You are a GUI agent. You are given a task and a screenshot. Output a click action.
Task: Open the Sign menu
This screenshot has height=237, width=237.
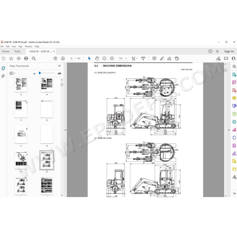[20, 46]
